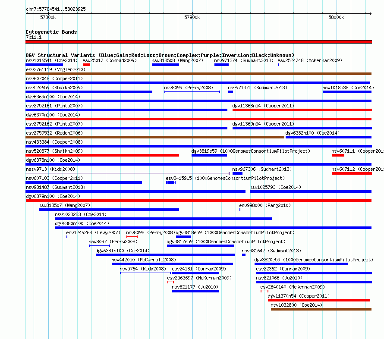This screenshot has height=339, width=384.
Task: Select esv1249268 (Levy2007) variant
Action: [67, 237]
